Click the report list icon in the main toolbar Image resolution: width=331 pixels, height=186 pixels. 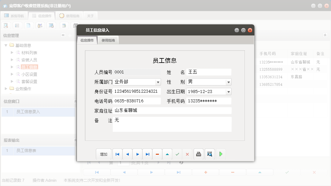[17, 25]
